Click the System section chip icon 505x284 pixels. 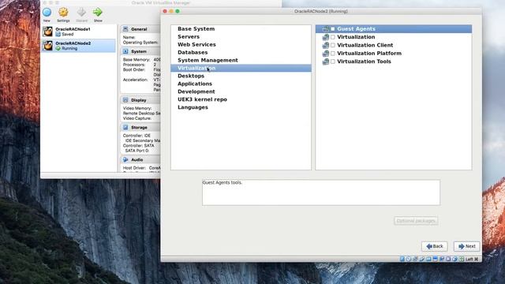click(x=125, y=51)
